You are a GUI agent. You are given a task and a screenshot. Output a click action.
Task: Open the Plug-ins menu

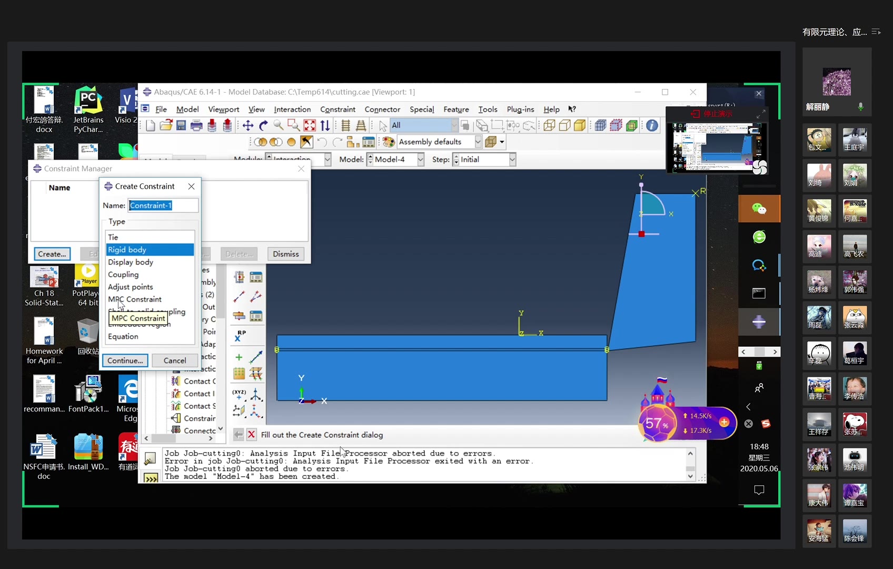tap(520, 109)
